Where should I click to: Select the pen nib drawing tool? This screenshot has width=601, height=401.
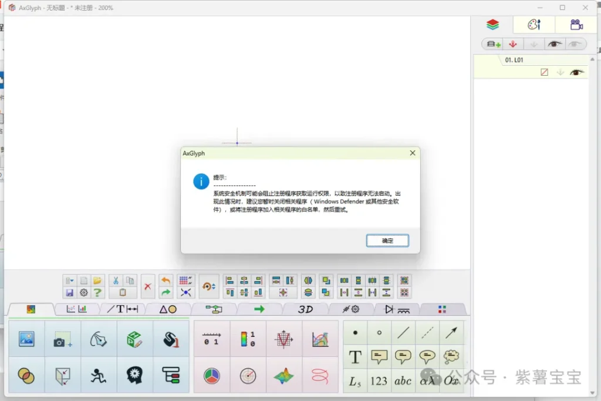(x=99, y=339)
